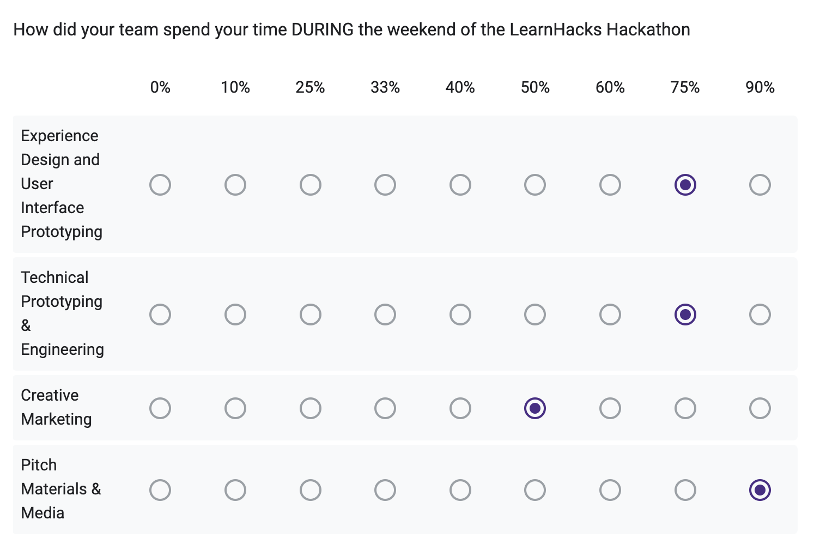
Task: Select 25% for Experience Design row
Action: coord(311,185)
